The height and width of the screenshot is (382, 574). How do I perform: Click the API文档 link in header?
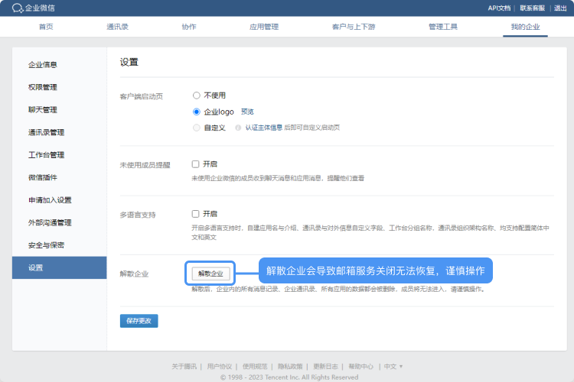[x=498, y=8]
